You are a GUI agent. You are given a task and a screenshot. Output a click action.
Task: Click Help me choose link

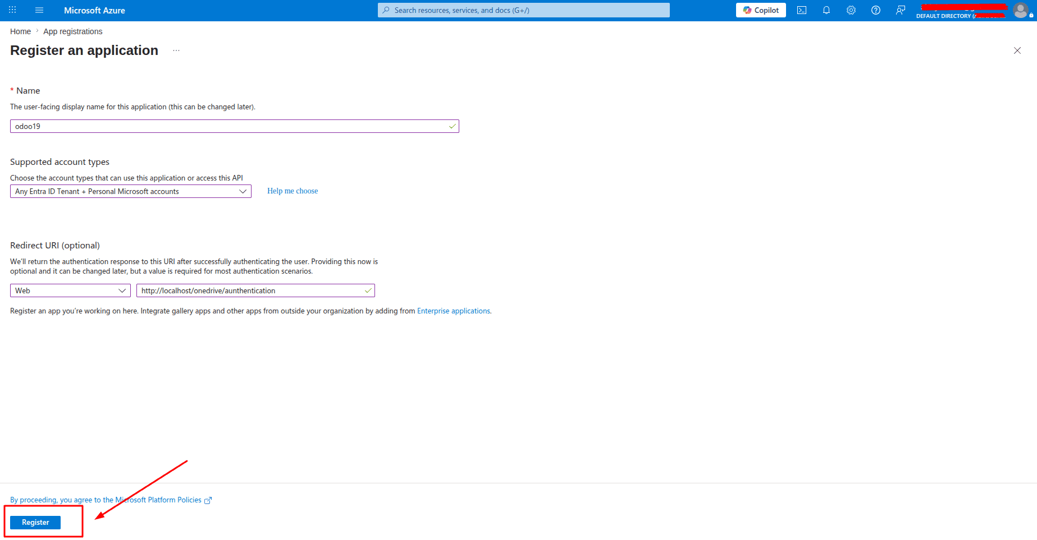293,191
